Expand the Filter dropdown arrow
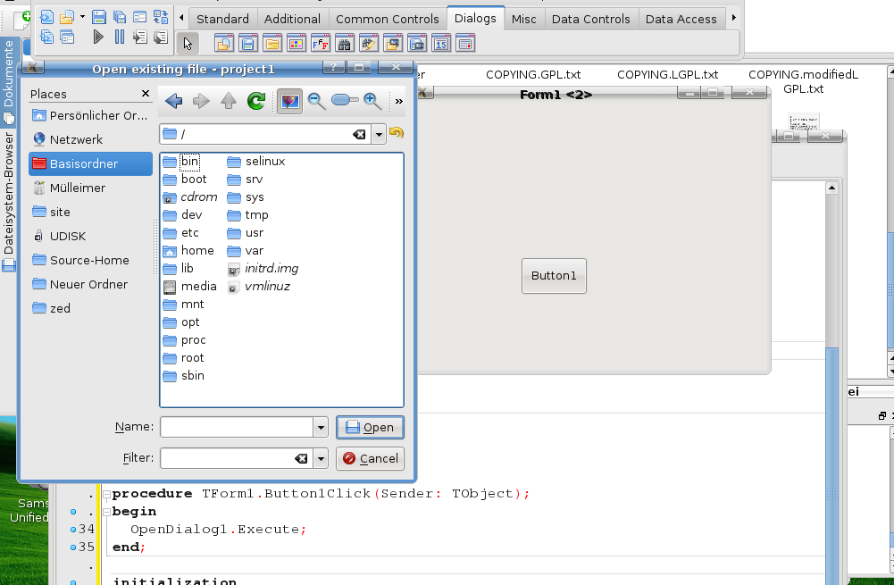Viewport: 894px width, 585px height. coord(321,458)
